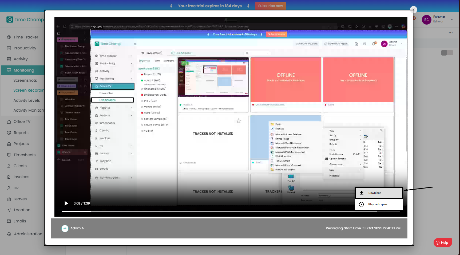The image size is (460, 255).
Task: Click the HR sidebar icon
Action: point(9,188)
